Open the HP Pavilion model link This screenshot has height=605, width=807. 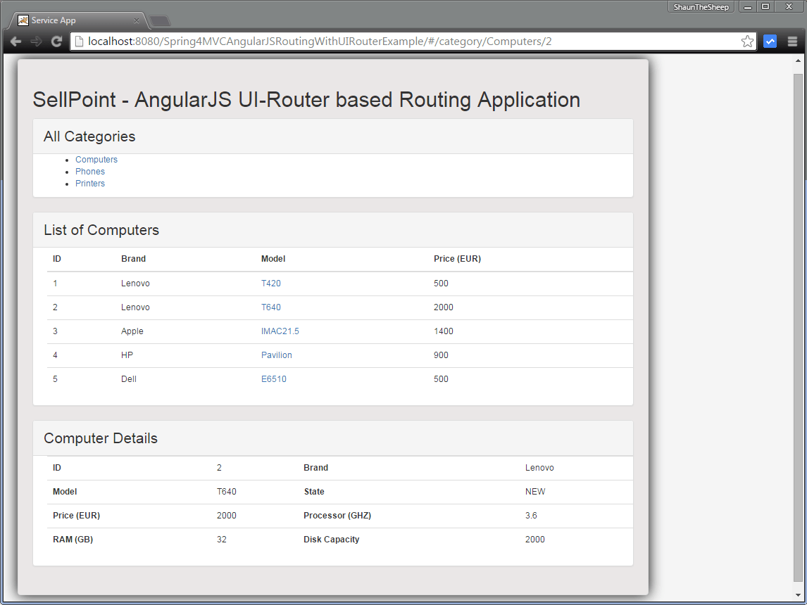[x=276, y=355]
